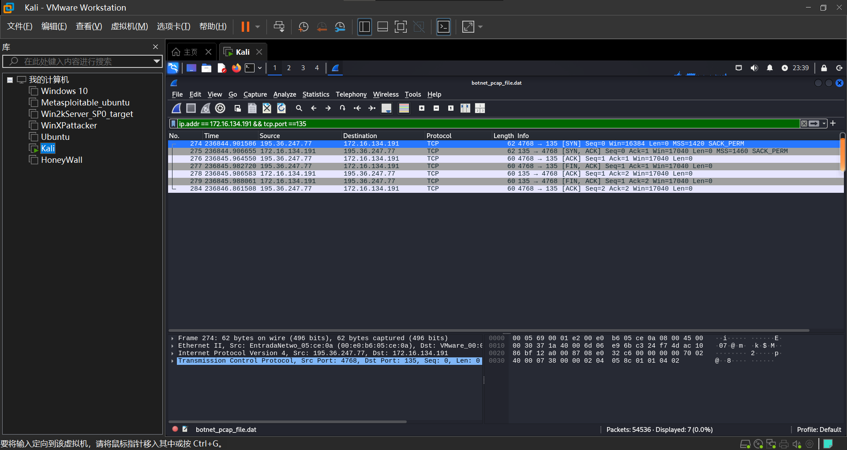Open the Statistics menu
The width and height of the screenshot is (847, 450).
point(315,94)
